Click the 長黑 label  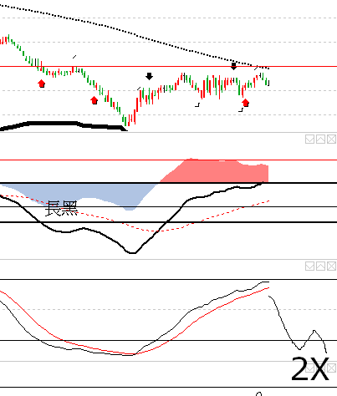pos(61,209)
